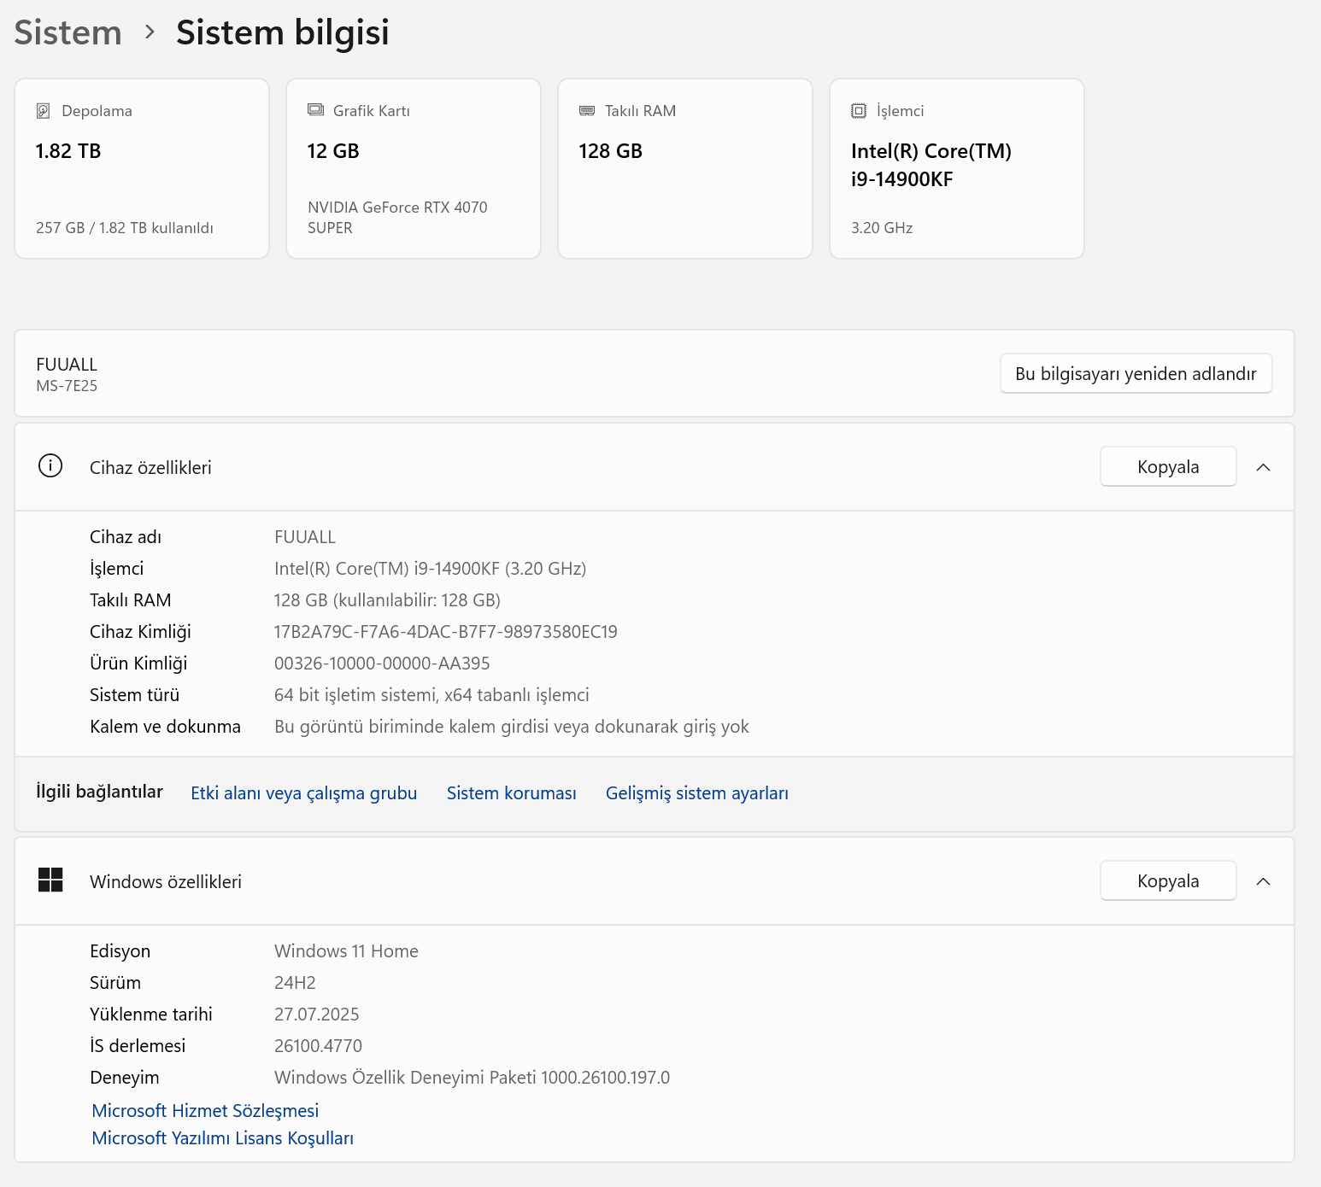
Task: Click the İşlemci processor icon
Action: point(859,111)
